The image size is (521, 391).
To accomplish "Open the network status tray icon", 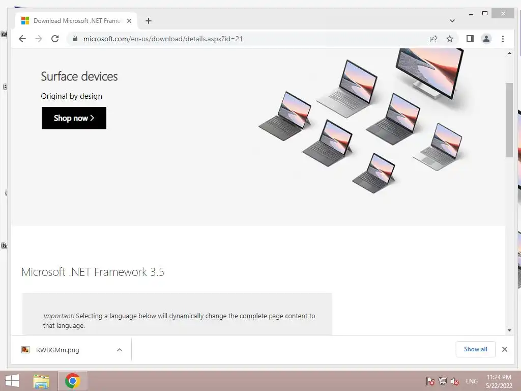I will pyautogui.click(x=442, y=381).
